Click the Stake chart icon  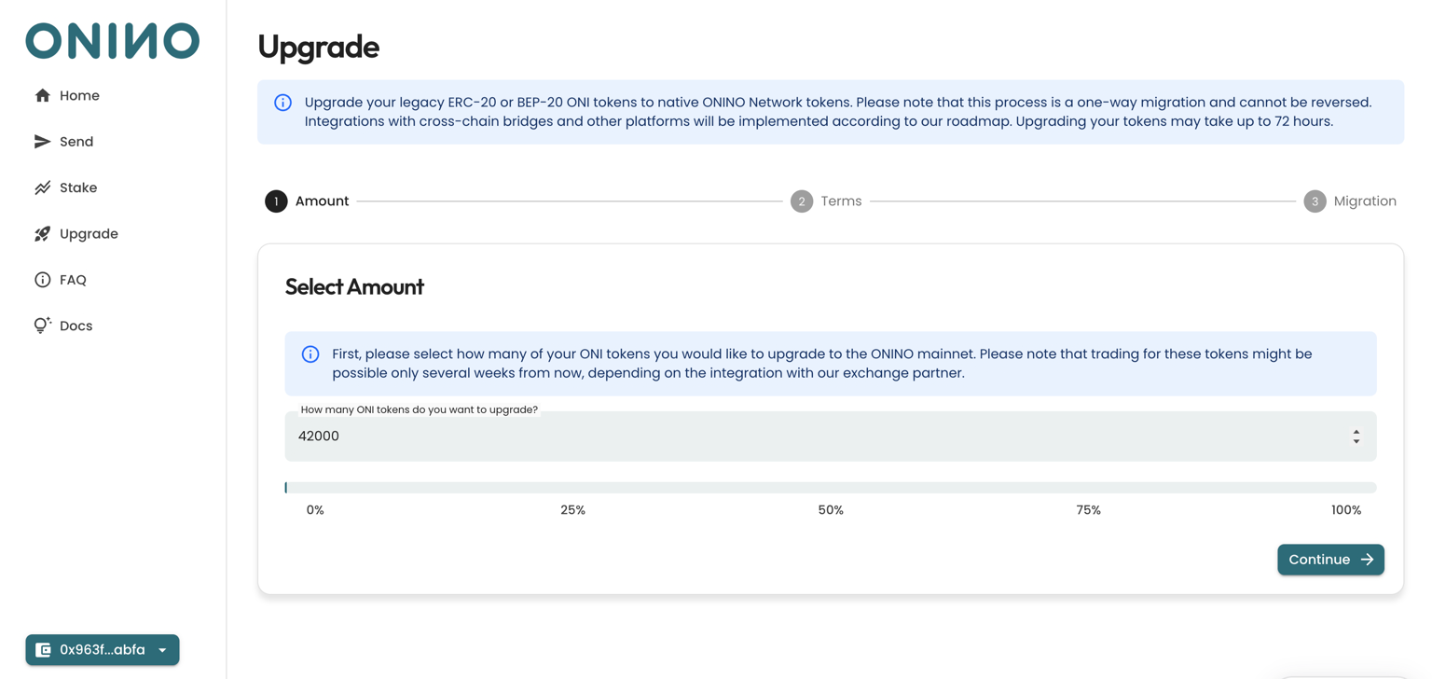[43, 187]
